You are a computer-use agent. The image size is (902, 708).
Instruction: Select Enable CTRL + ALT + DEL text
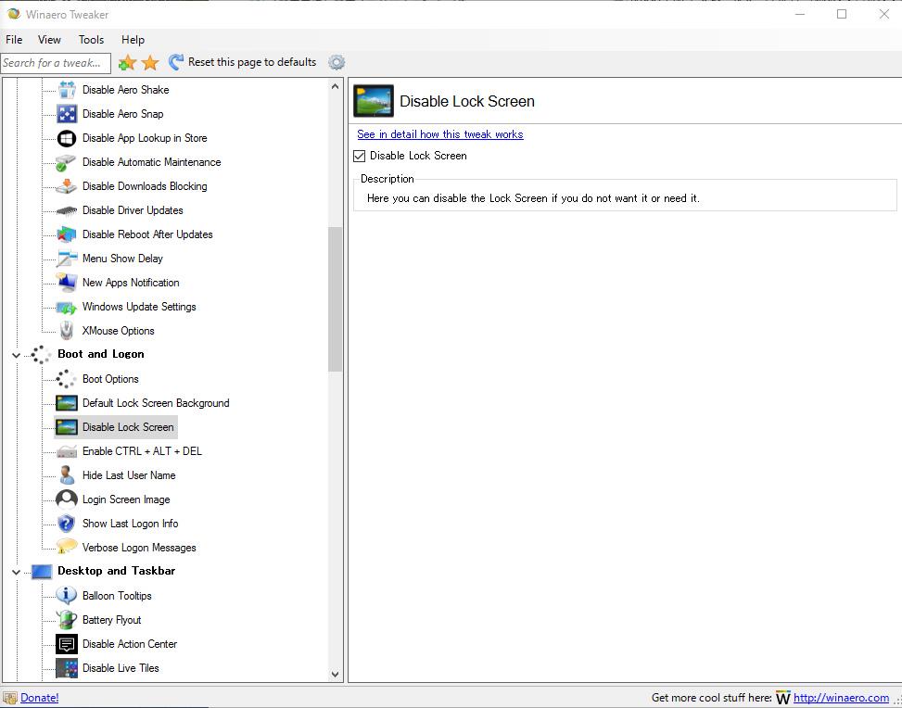click(x=142, y=451)
